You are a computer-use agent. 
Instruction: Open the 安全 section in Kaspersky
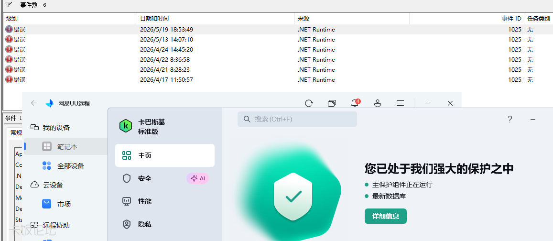click(165, 178)
